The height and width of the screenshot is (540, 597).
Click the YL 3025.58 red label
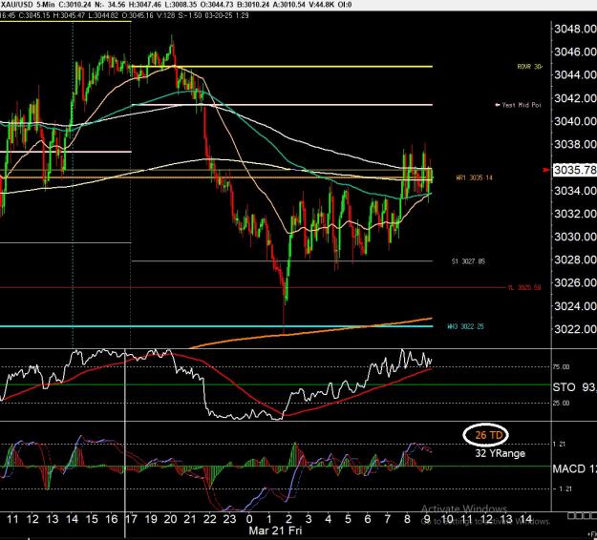(x=524, y=287)
